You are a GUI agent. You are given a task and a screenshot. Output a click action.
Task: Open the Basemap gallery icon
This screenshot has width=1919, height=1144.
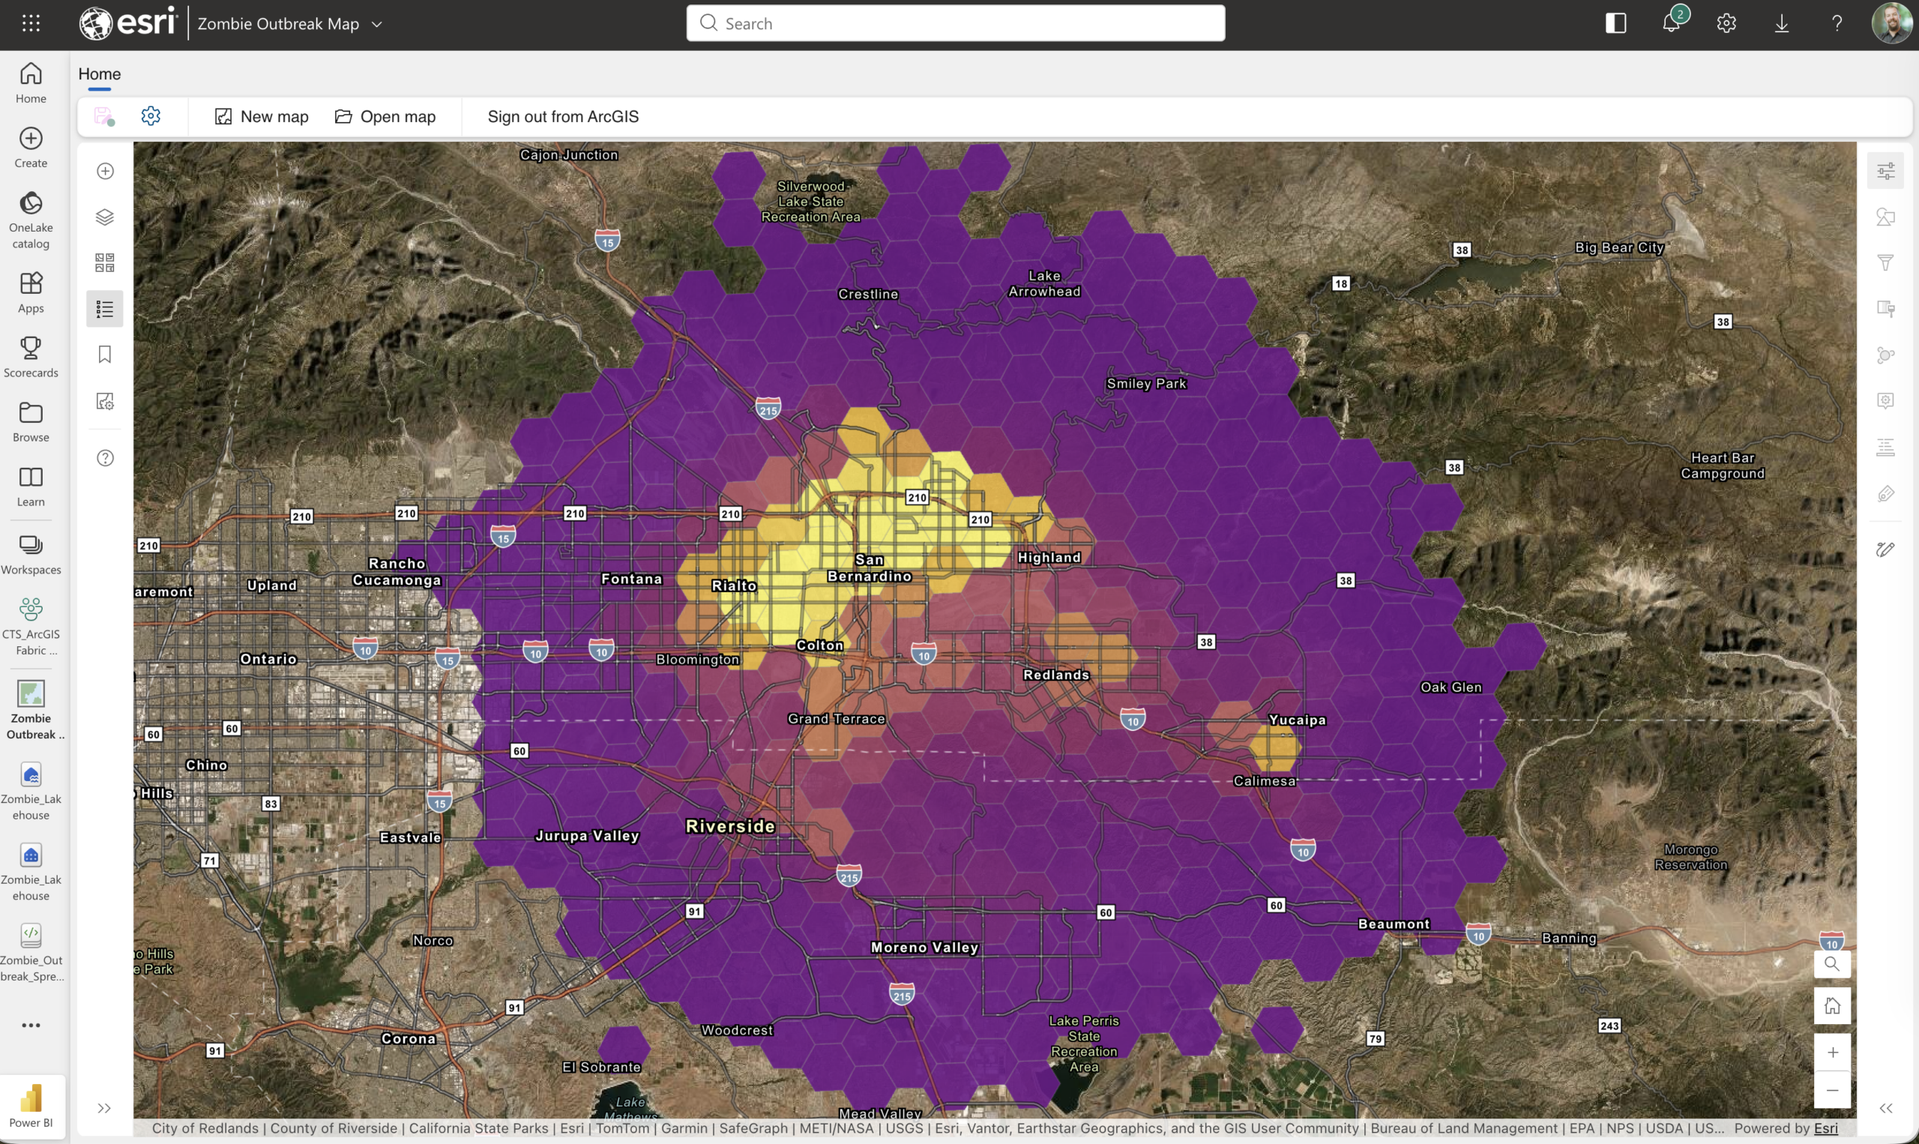point(105,263)
